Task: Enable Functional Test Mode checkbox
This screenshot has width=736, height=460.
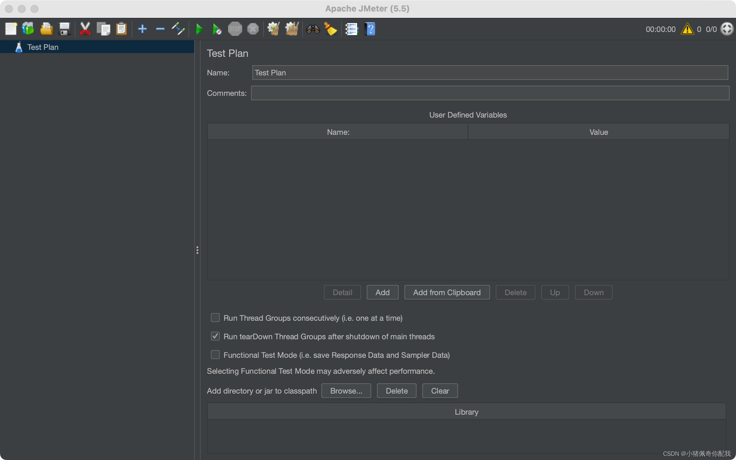Action: point(215,355)
